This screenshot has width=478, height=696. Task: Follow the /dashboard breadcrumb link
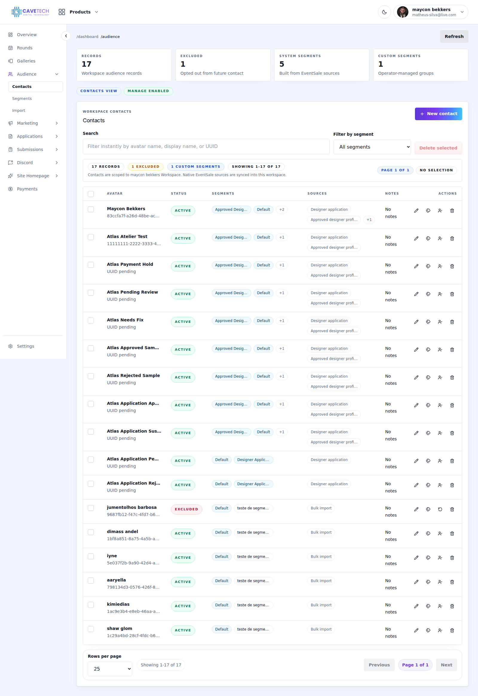tap(87, 36)
